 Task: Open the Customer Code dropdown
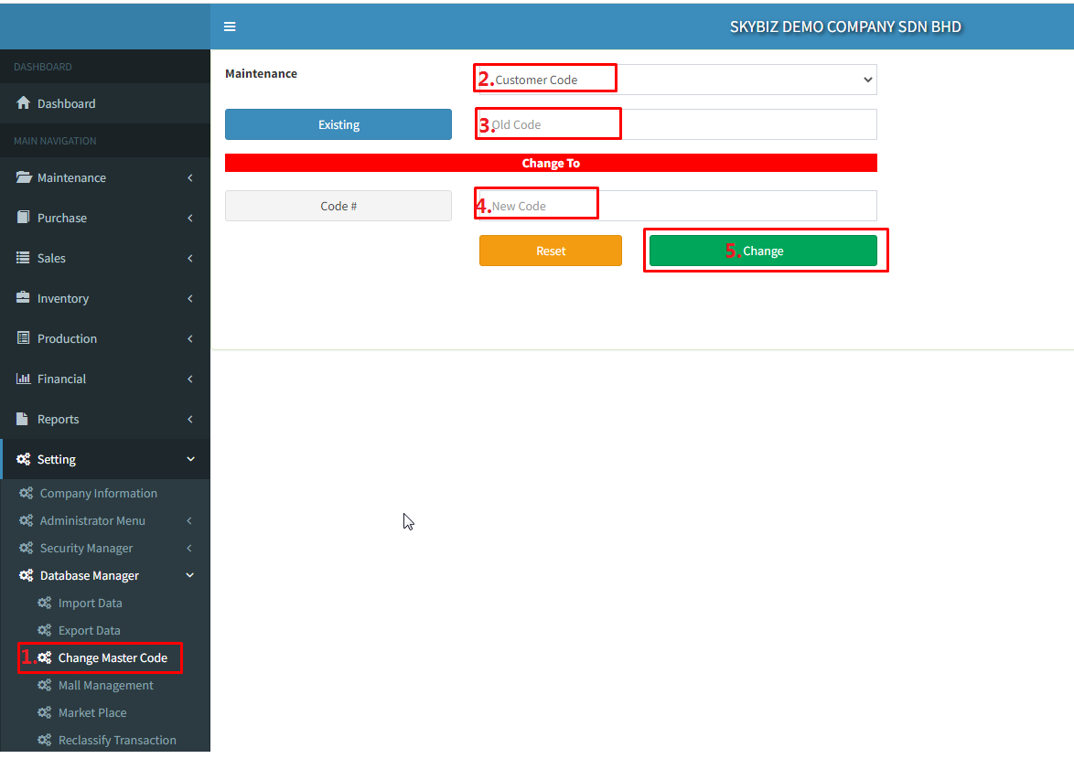tap(677, 80)
